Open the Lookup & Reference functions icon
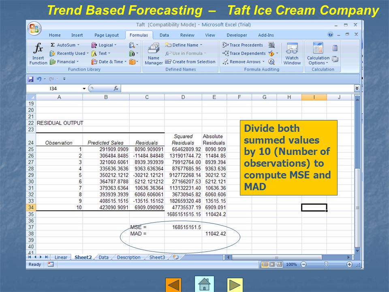The image size is (389, 292). pos(133,45)
